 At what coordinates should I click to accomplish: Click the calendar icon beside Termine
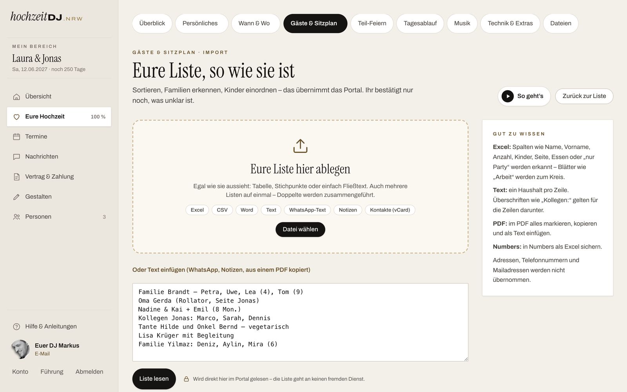click(x=16, y=137)
